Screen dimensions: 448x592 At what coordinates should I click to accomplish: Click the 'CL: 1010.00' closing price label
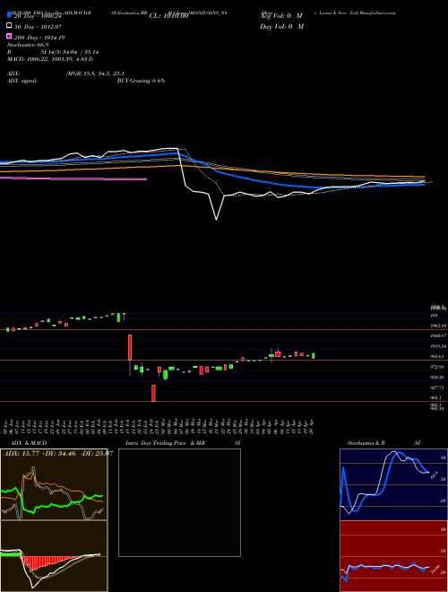[168, 16]
